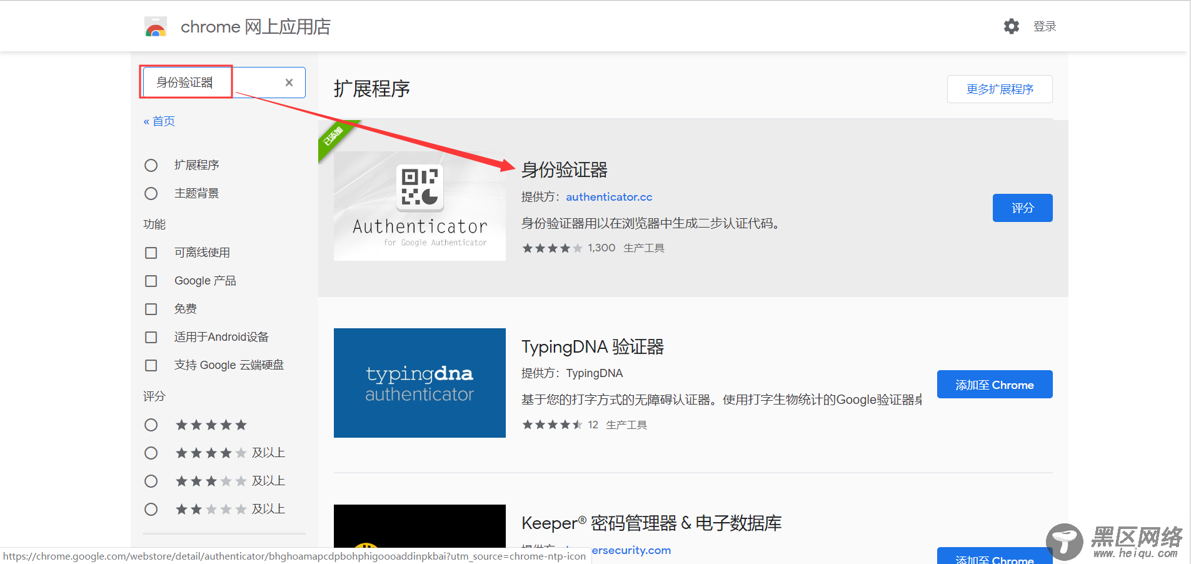1191x564 pixels.
Task: Select the 主题背景 radio button
Action: pyautogui.click(x=151, y=193)
